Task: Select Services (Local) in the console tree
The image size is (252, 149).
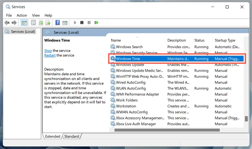Action: coord(23,32)
